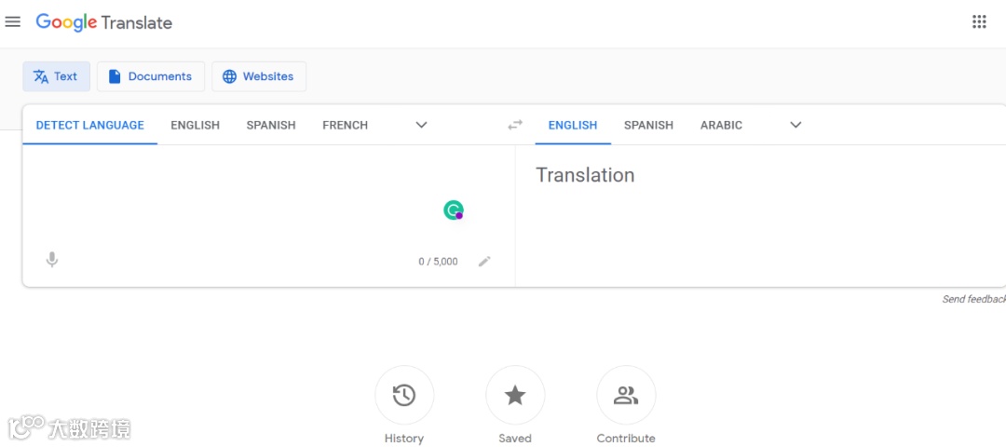The width and height of the screenshot is (1006, 447).
Task: Choose French as source language
Action: [346, 125]
